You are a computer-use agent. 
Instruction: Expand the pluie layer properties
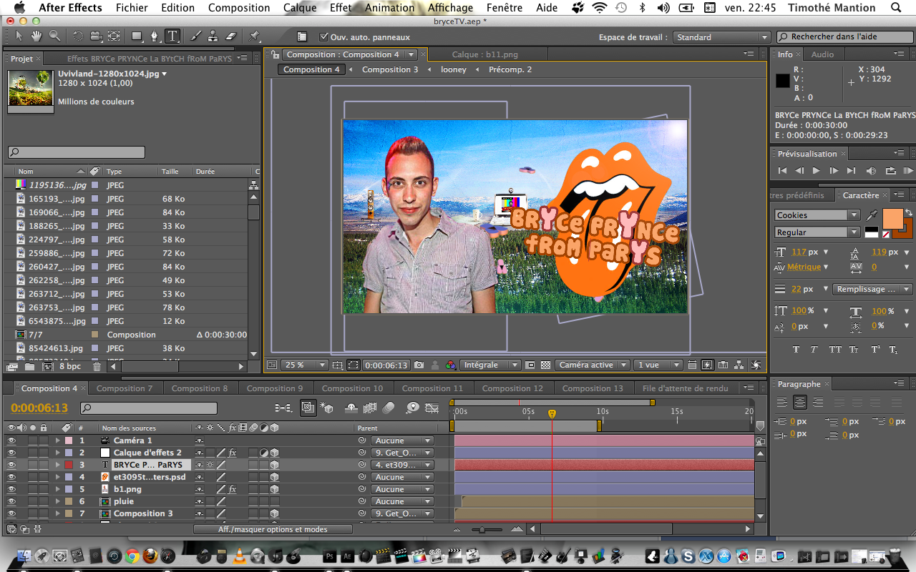tap(58, 501)
